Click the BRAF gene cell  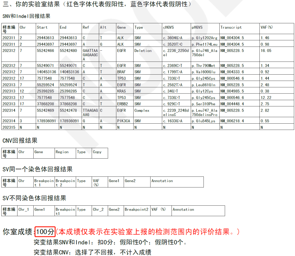(x=122, y=72)
